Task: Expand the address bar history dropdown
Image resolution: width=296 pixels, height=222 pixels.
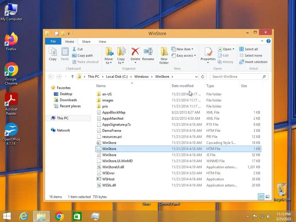Action: point(196,77)
